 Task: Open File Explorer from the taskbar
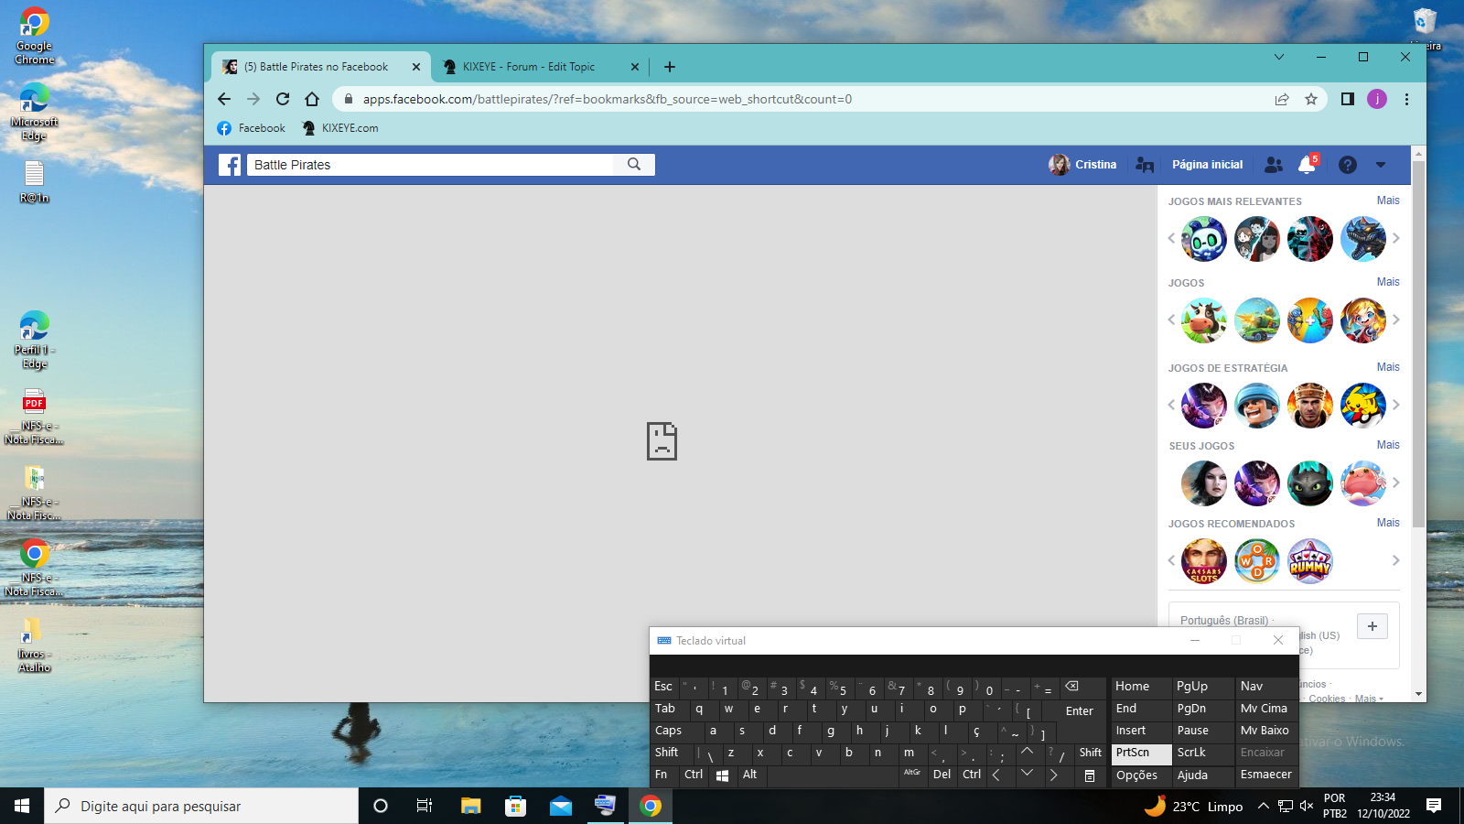tap(471, 806)
